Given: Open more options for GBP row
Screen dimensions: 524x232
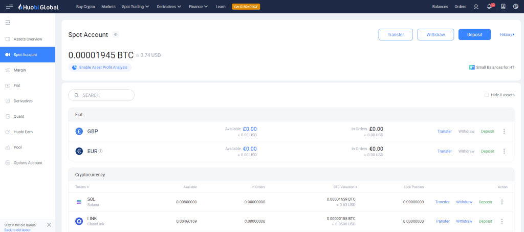Looking at the screenshot, I should pos(504,132).
